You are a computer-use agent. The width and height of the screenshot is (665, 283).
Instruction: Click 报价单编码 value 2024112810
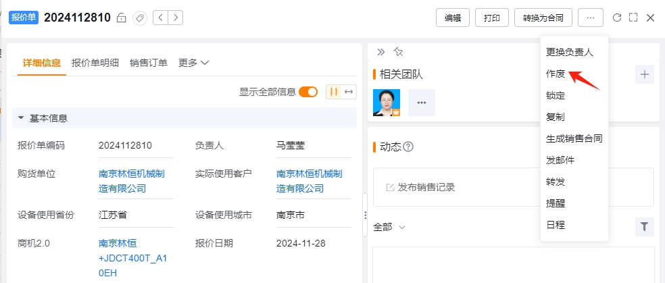tap(125, 146)
